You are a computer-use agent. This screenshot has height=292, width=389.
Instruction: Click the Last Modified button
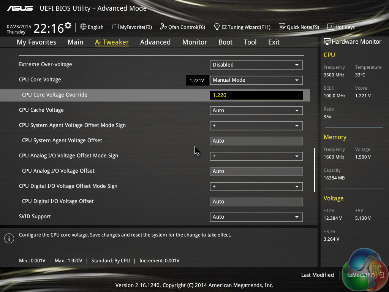coord(317,275)
